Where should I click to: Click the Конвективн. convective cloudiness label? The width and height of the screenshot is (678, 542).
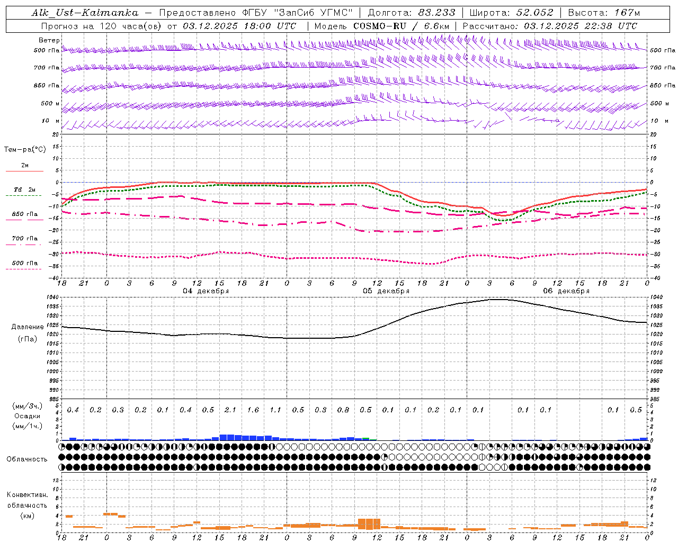coord(27,495)
